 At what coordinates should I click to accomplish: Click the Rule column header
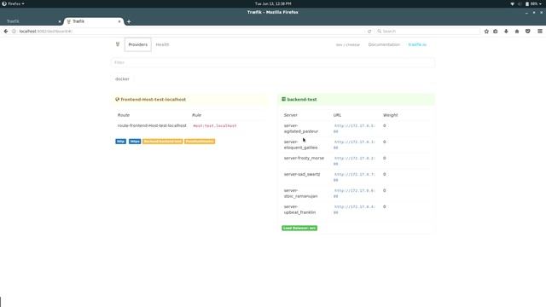[x=197, y=115]
